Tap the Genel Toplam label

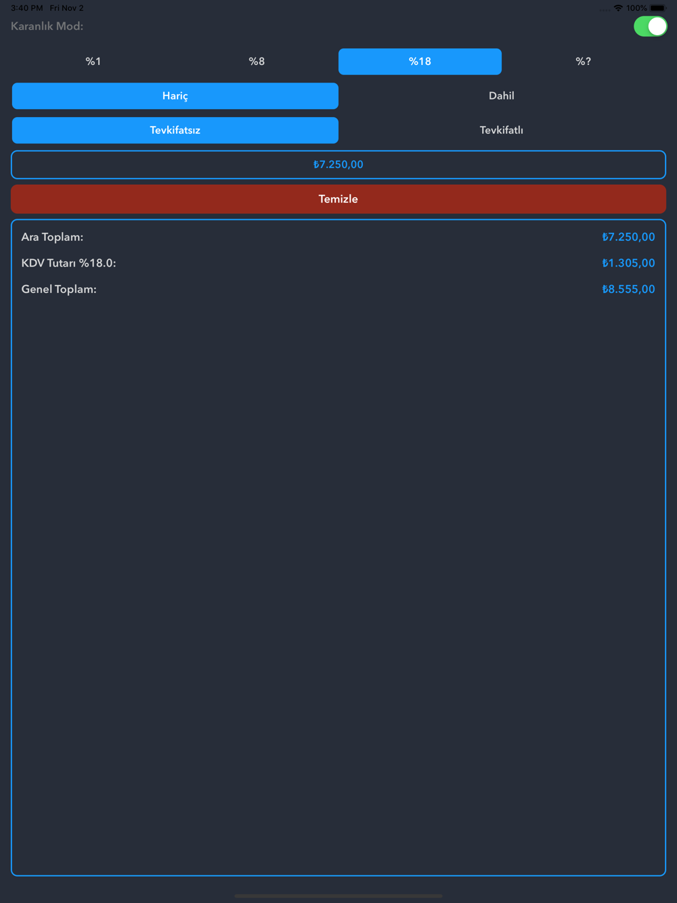point(59,289)
